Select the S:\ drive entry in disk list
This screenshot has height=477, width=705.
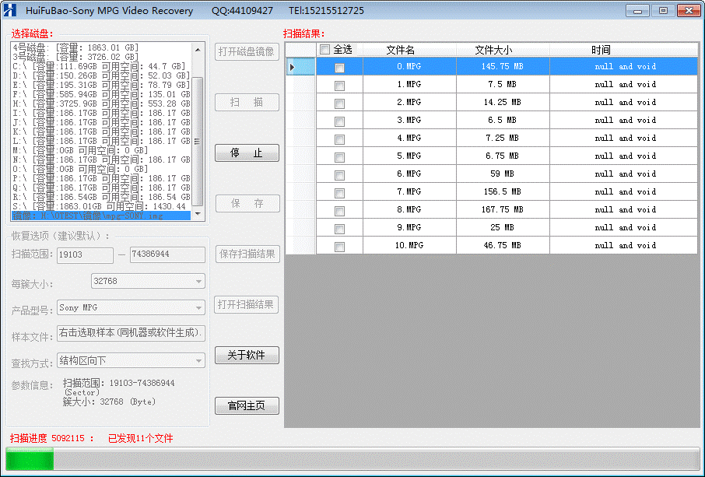tap(100, 206)
